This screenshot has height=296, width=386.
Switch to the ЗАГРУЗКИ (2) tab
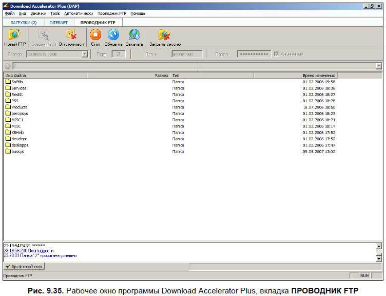pos(24,23)
